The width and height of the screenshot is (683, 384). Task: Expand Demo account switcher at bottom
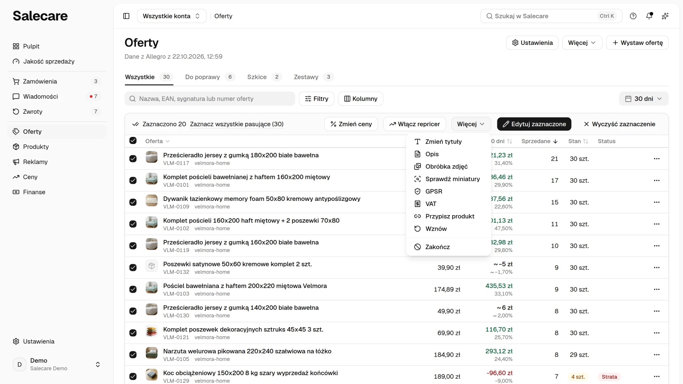click(x=57, y=364)
